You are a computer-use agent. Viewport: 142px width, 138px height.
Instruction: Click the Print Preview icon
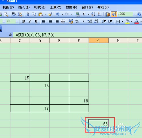tap(6, 14)
